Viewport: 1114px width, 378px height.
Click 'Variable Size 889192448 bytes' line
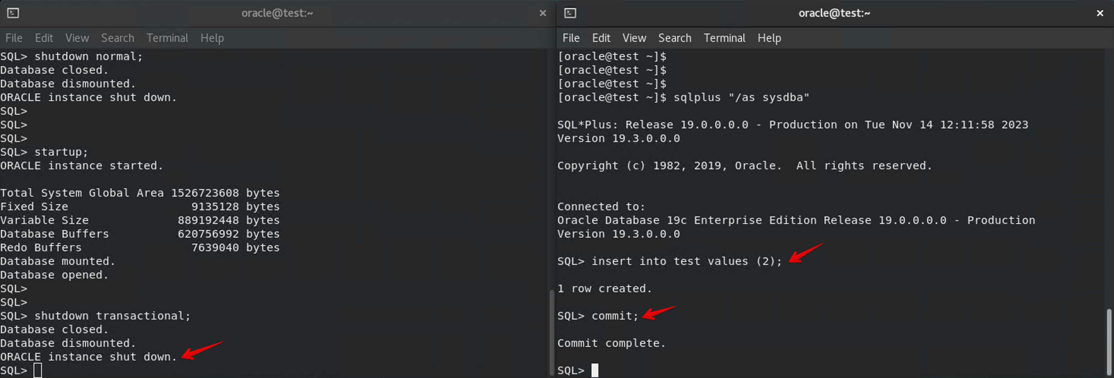pos(140,220)
